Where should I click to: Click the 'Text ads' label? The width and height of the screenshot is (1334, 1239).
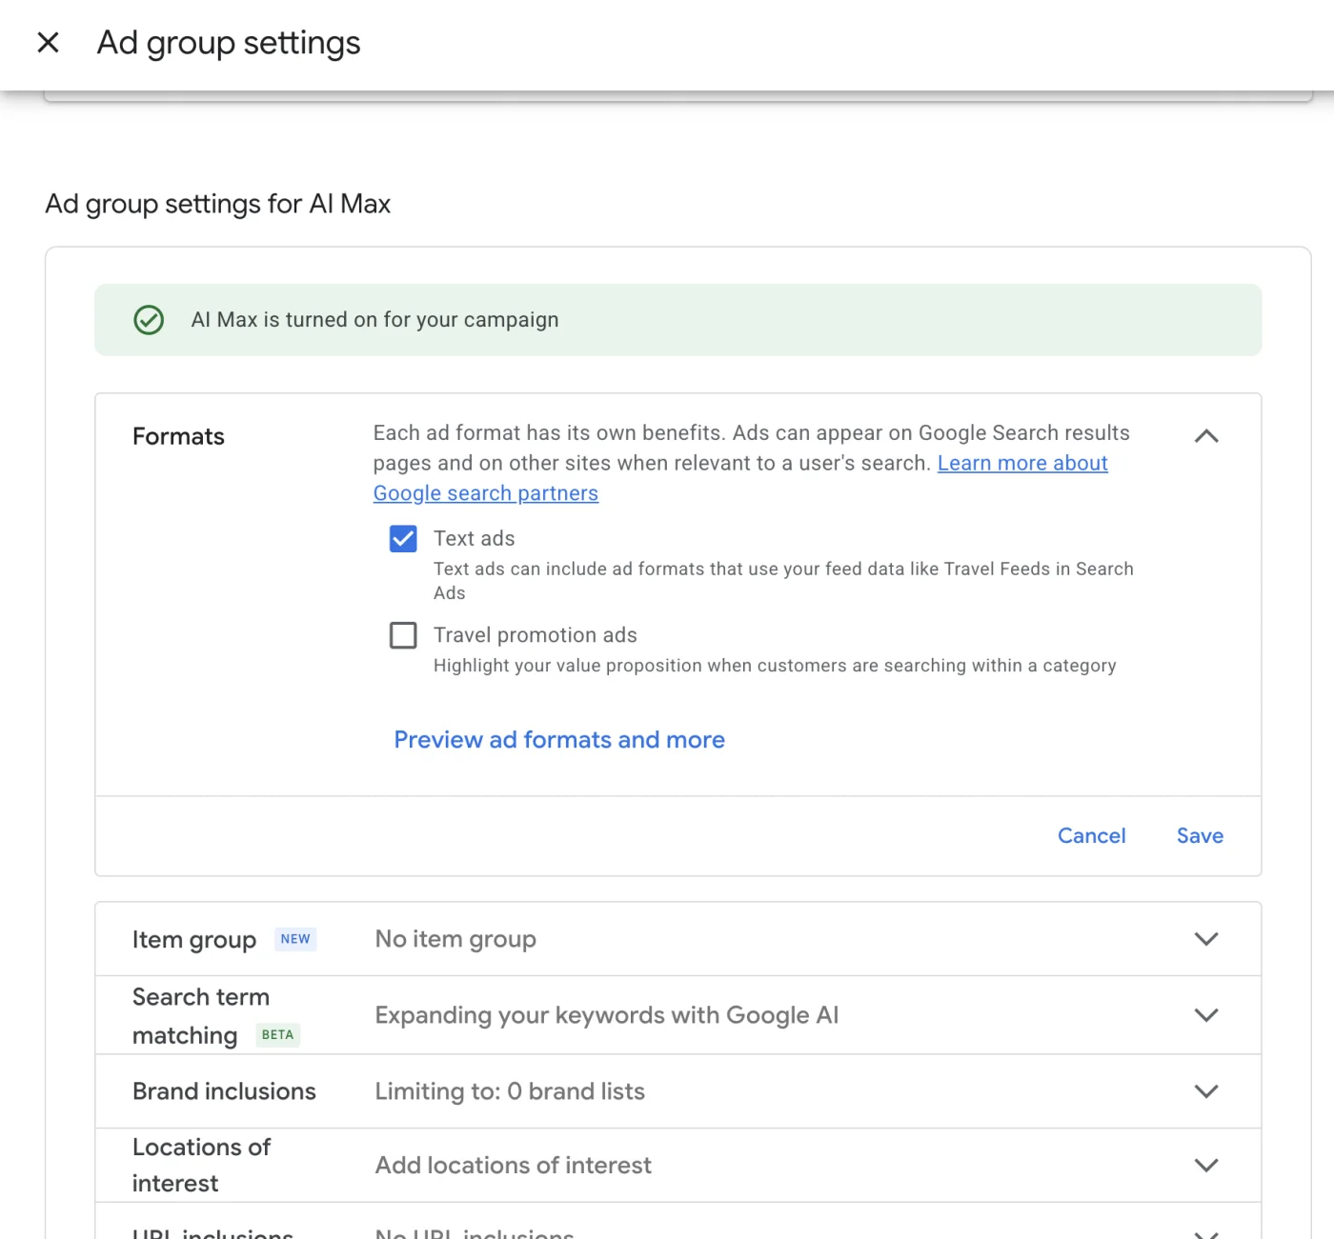pyautogui.click(x=474, y=539)
